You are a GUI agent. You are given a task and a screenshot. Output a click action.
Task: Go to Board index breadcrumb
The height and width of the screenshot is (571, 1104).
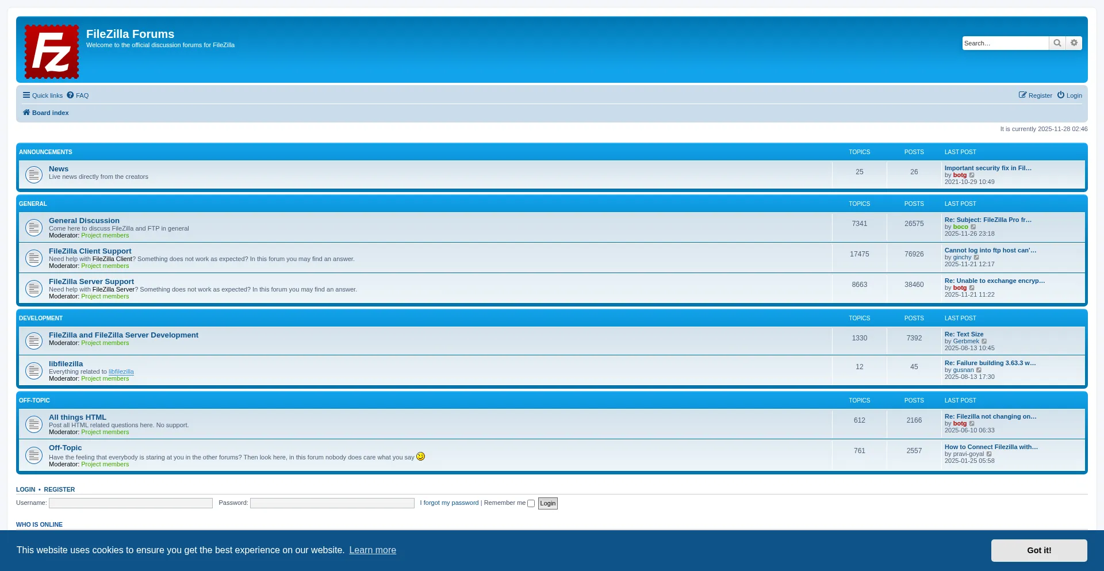(x=50, y=113)
